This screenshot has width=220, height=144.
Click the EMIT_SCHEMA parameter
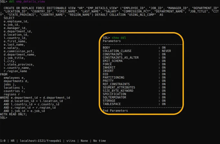click(x=113, y=61)
